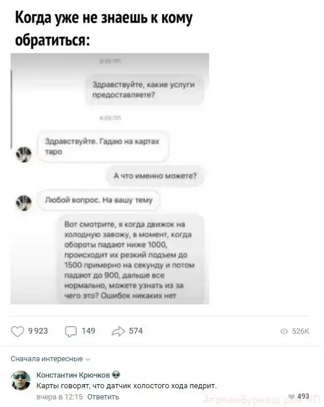Click the 149 comments counter
Viewport: 324px width, 407px height.
[x=88, y=331]
